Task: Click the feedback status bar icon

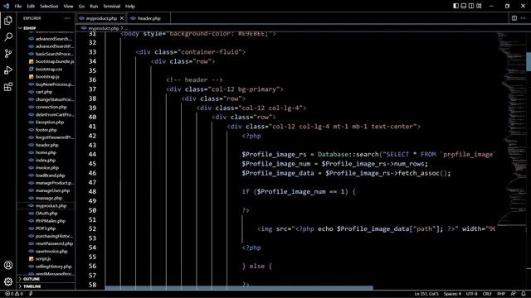Action: click(514, 294)
